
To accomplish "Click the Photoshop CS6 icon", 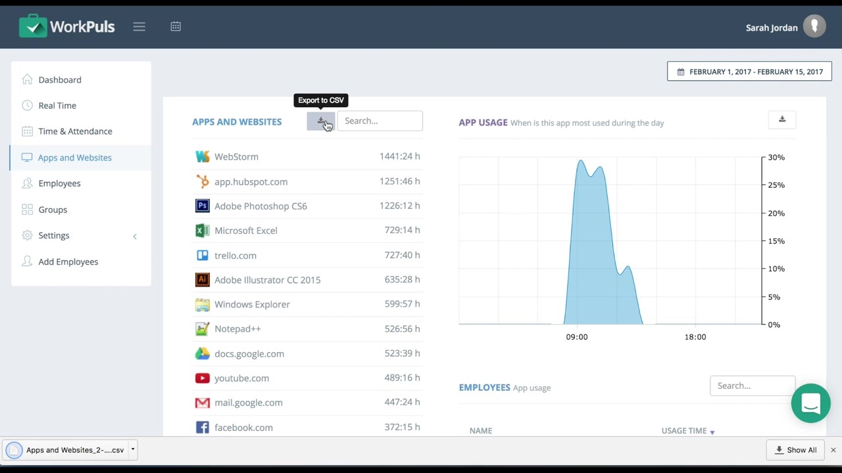I will coord(203,206).
